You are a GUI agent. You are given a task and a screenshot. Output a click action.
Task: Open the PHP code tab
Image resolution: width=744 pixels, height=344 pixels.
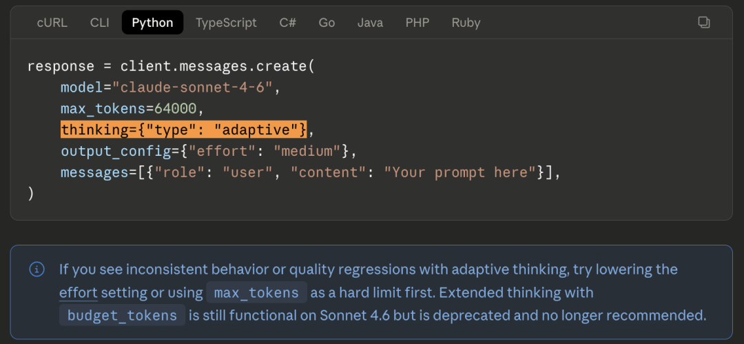pyautogui.click(x=417, y=23)
